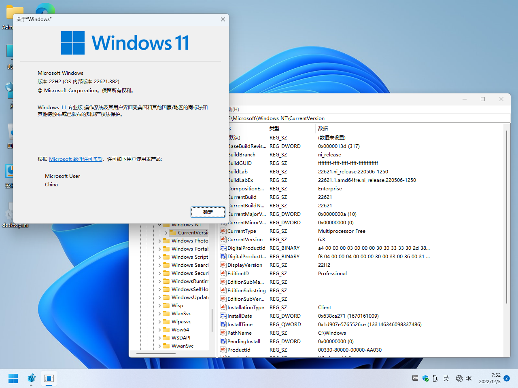Click the CompositionE... Enterprise data cell

(x=330, y=188)
